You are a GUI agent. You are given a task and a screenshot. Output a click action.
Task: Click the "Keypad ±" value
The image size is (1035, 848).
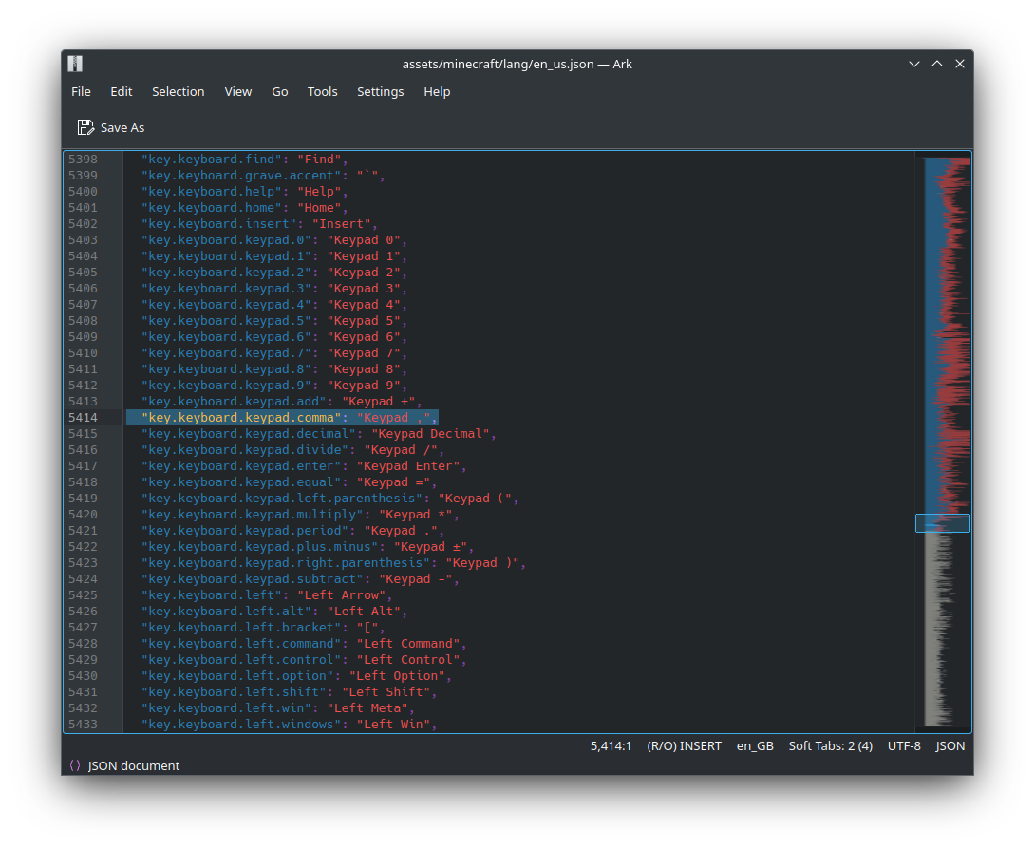coord(430,546)
